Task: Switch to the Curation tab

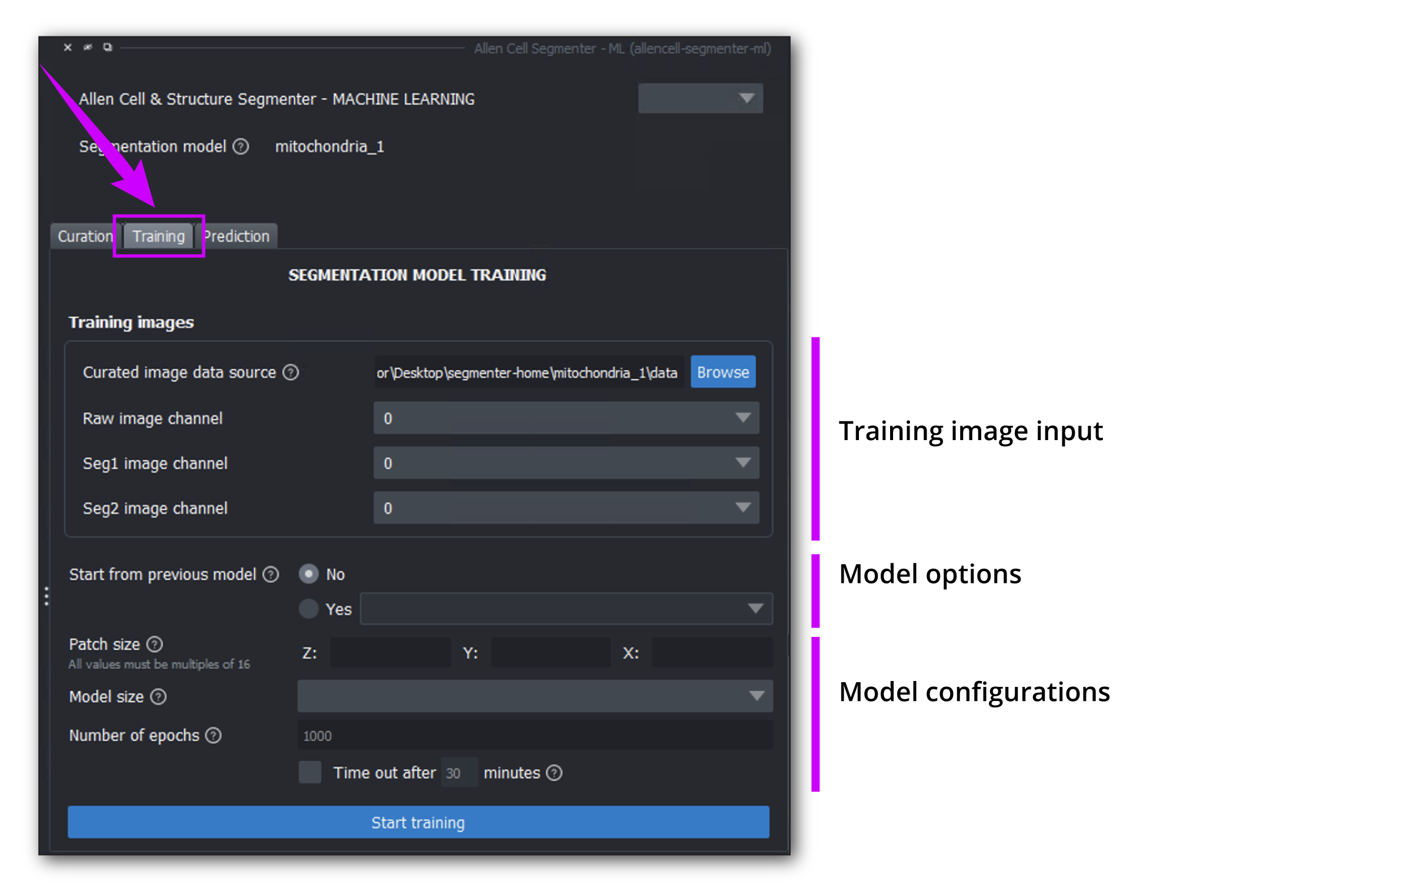Action: coord(85,236)
